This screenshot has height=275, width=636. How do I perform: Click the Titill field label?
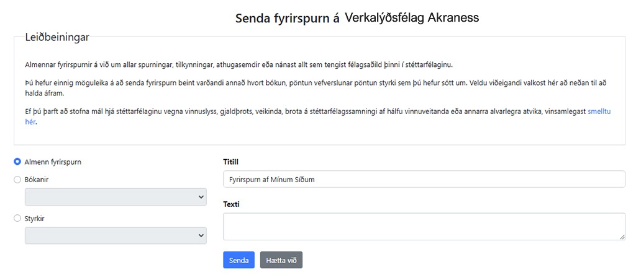click(x=231, y=162)
